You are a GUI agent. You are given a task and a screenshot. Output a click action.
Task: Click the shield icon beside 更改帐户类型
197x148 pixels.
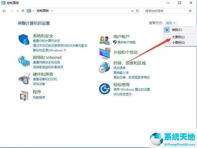pyautogui.click(x=115, y=42)
